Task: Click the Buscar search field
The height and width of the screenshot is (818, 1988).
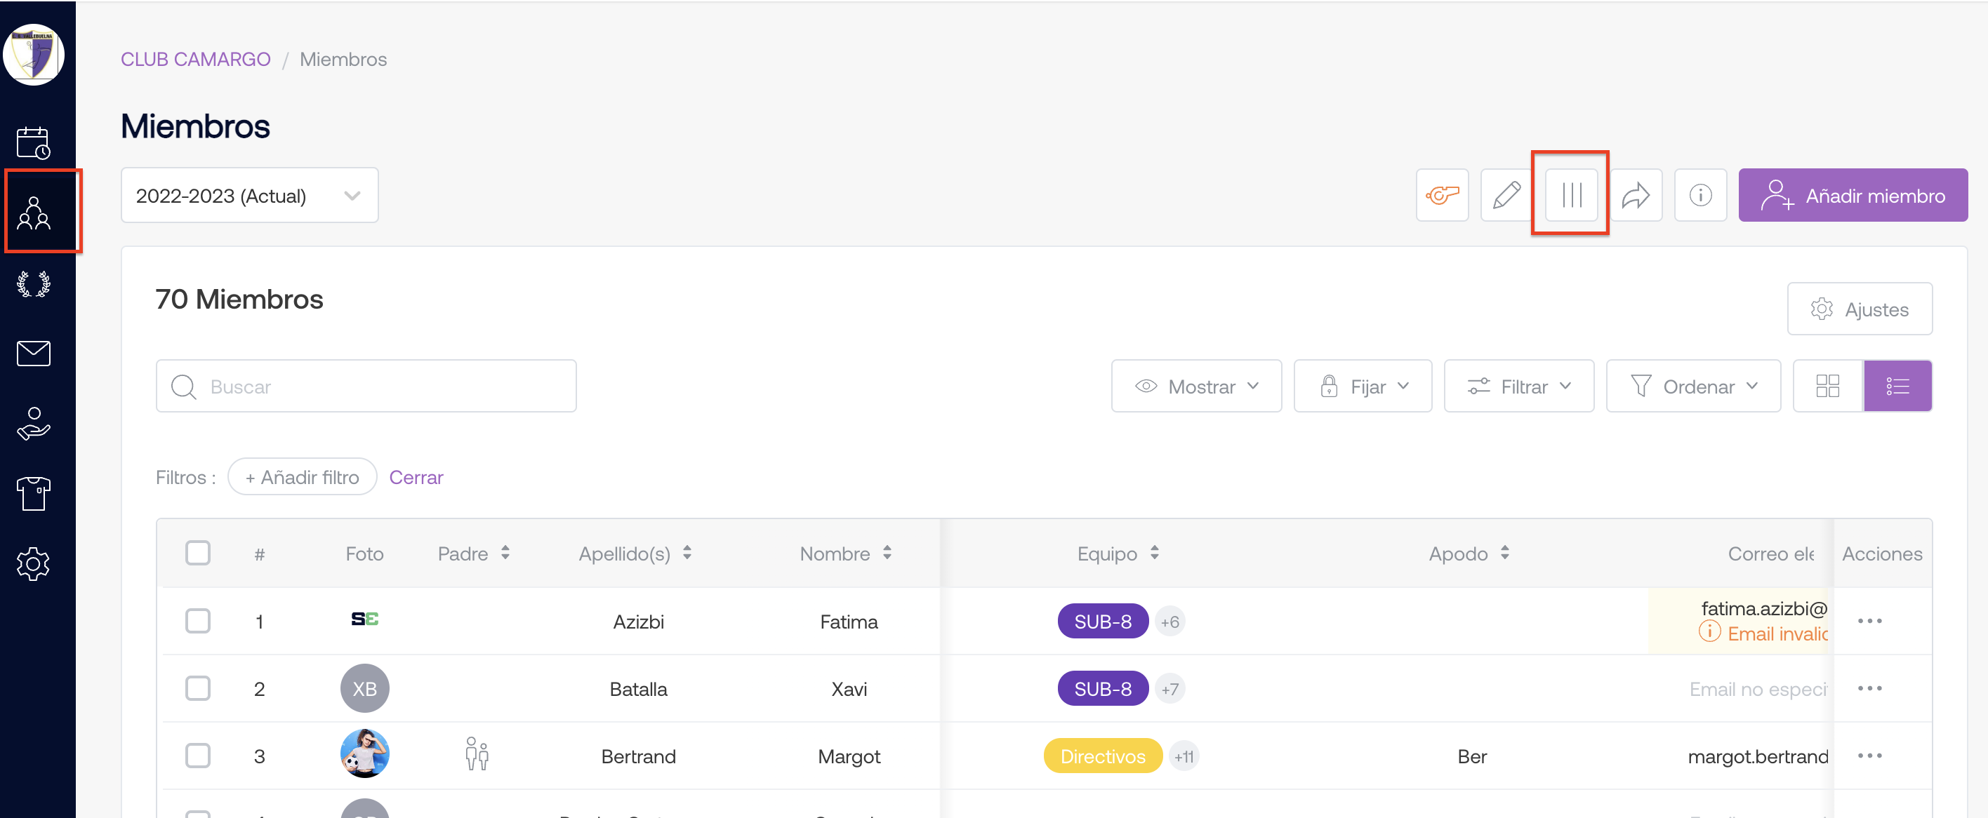Action: (366, 387)
